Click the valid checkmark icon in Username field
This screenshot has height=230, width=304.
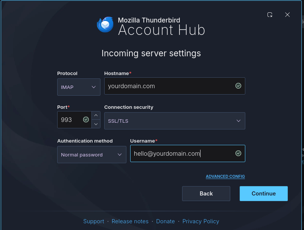point(238,153)
